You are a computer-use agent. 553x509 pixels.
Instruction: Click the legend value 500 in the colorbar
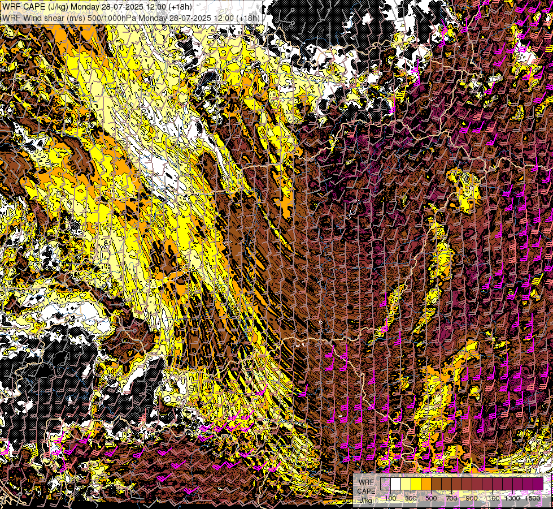click(431, 498)
